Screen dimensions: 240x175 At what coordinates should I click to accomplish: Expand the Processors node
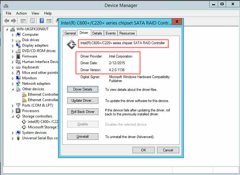pos(13,111)
